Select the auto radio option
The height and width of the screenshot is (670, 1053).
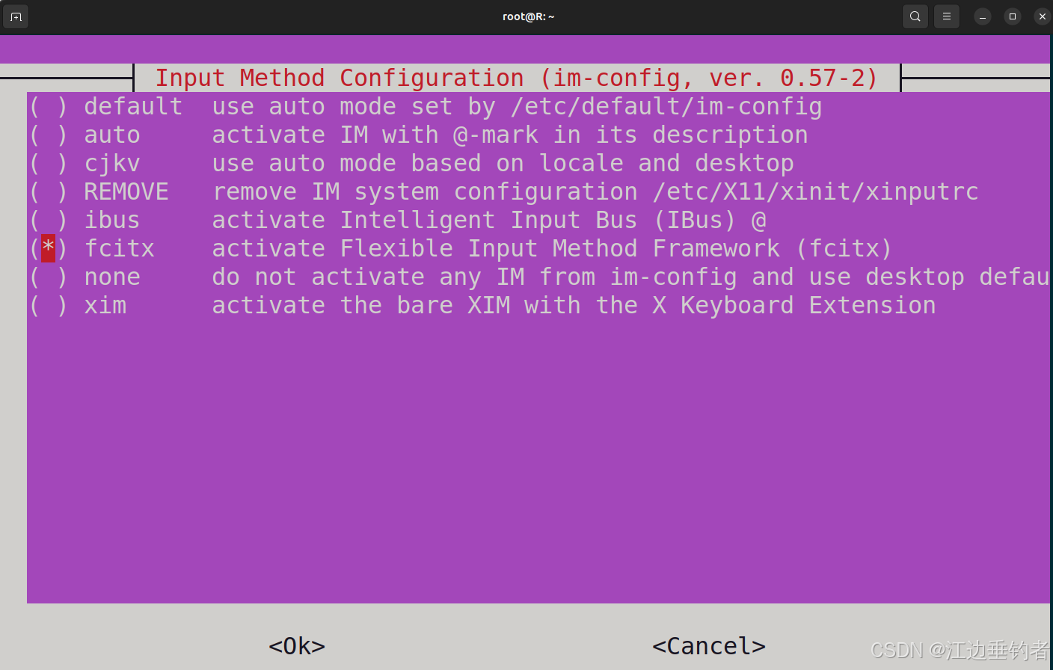click(48, 135)
